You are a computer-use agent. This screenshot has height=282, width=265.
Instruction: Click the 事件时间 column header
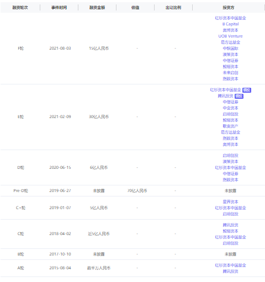point(59,8)
